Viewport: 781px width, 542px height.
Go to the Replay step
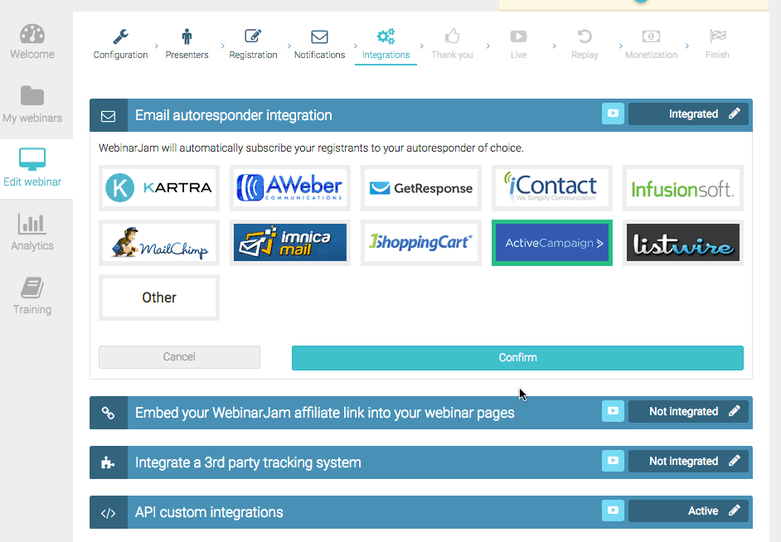[585, 45]
